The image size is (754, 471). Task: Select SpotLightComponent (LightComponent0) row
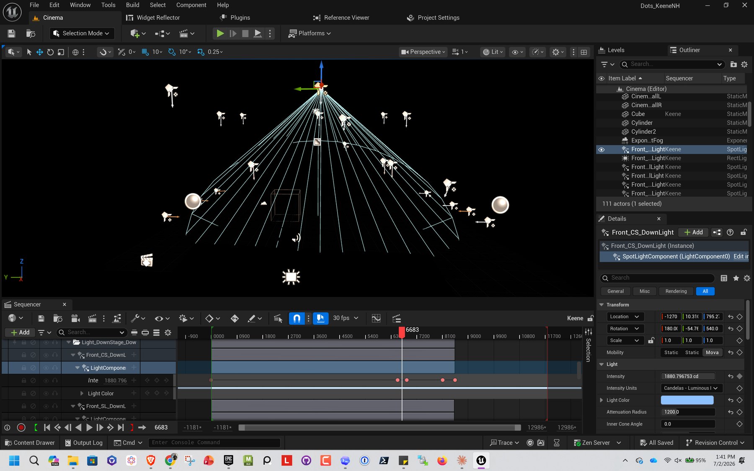point(674,257)
